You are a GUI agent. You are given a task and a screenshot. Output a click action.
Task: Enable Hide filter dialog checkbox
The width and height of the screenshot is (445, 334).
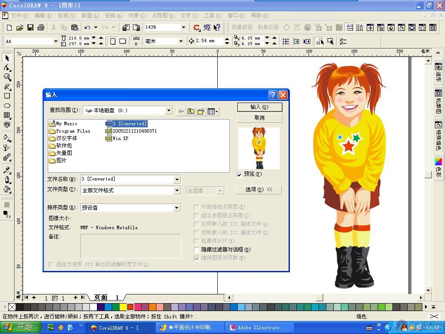click(196, 250)
